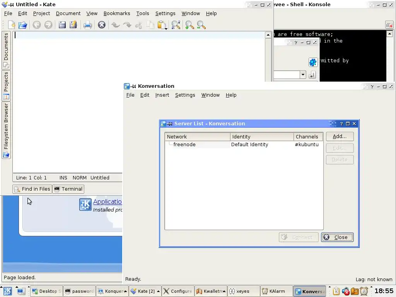Click the grayed Back arrow icon in Kate
Screen dimensions: 396x297
pyautogui.click(x=37, y=25)
